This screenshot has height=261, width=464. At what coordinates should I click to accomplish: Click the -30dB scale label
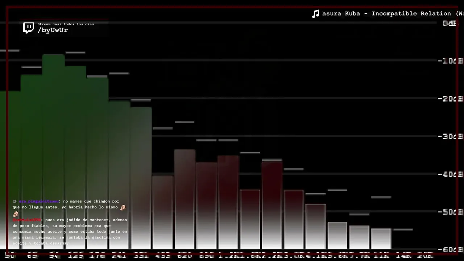(450, 136)
